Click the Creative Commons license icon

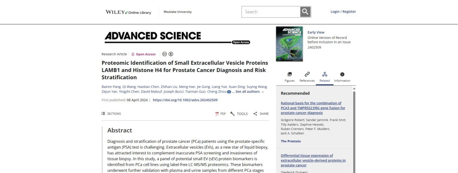pyautogui.click(x=164, y=54)
